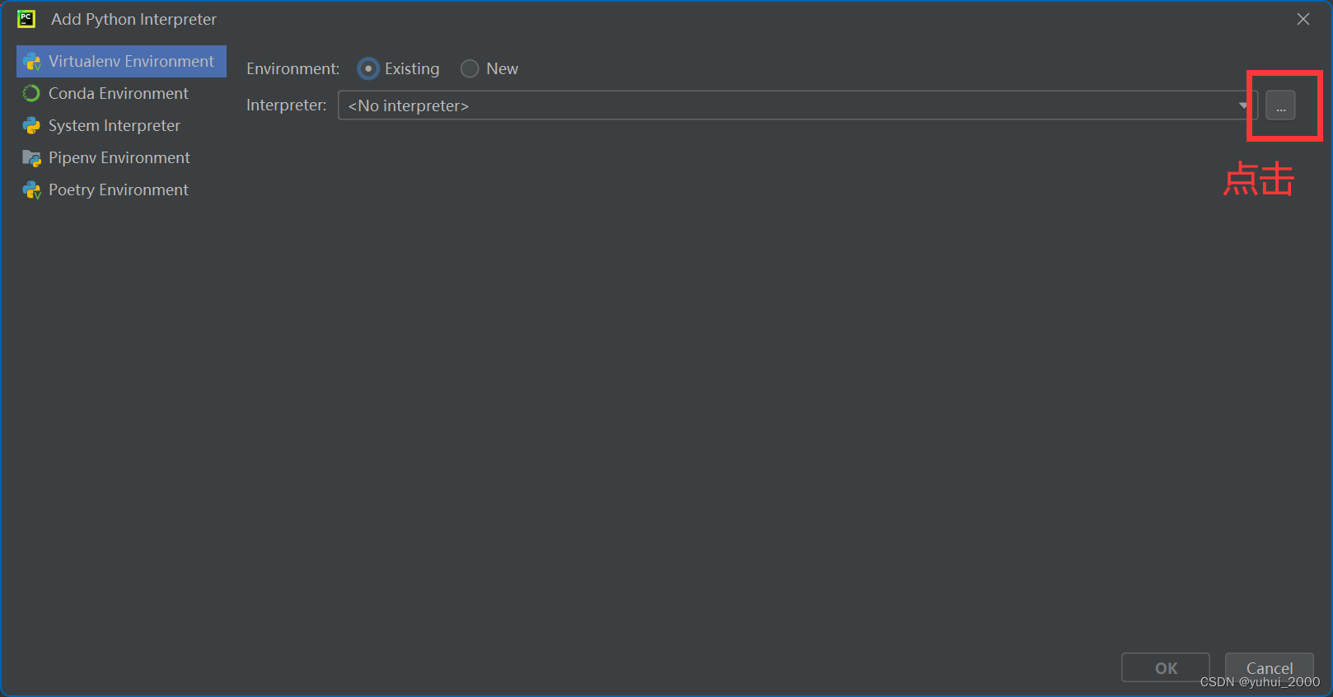Confirm with the OK button
The width and height of the screenshot is (1333, 697).
tap(1166, 667)
